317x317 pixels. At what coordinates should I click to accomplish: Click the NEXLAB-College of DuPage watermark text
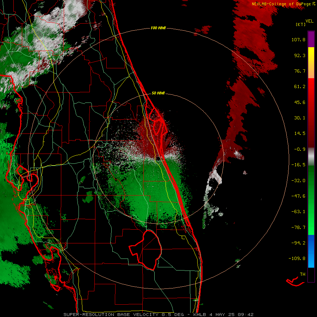pos(284,4)
